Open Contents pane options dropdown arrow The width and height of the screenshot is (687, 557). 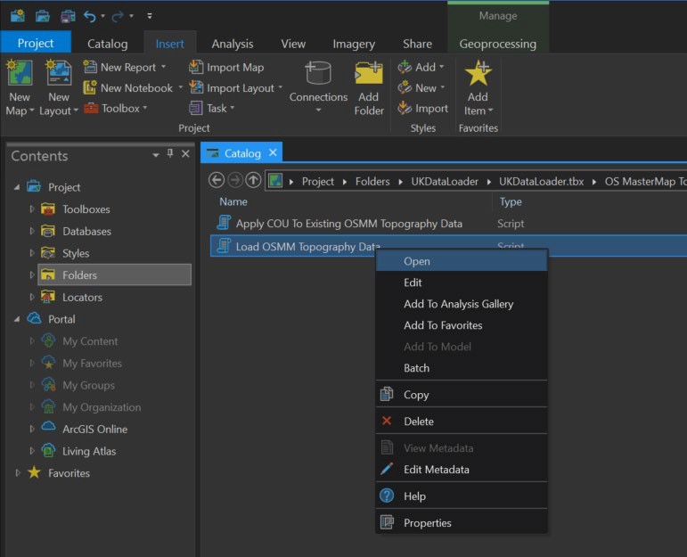point(156,155)
